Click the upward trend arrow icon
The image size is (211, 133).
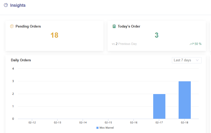coord(192,44)
